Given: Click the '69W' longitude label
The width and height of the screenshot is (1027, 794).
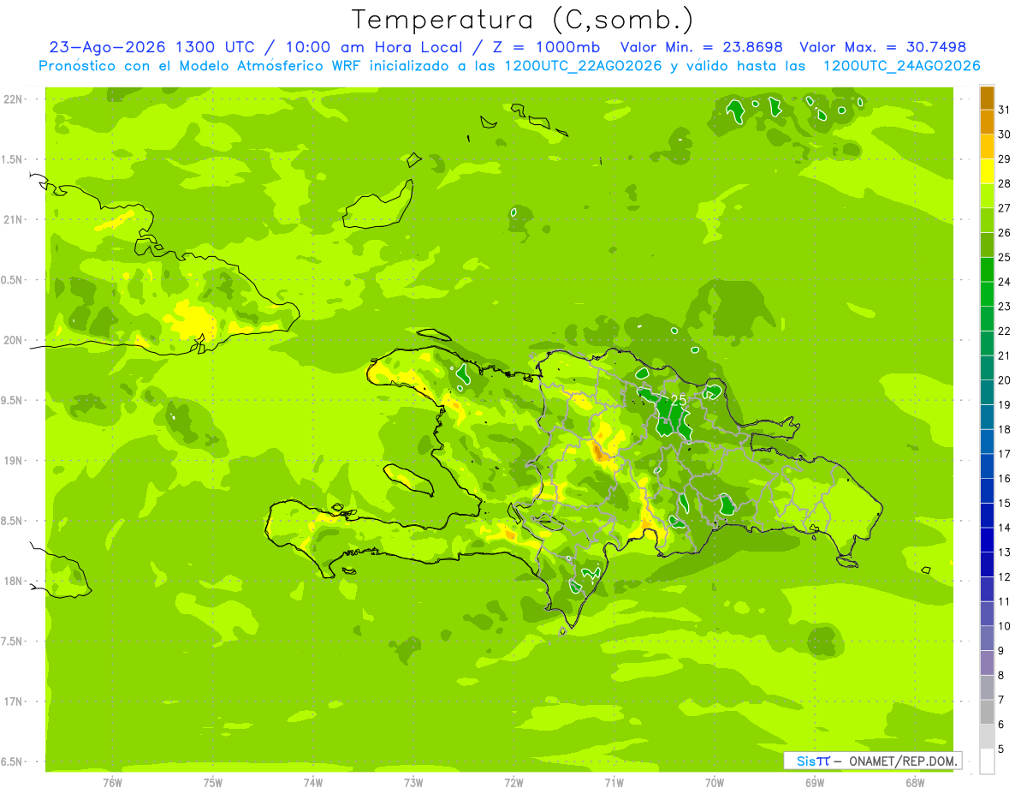Looking at the screenshot, I should click(x=815, y=784).
